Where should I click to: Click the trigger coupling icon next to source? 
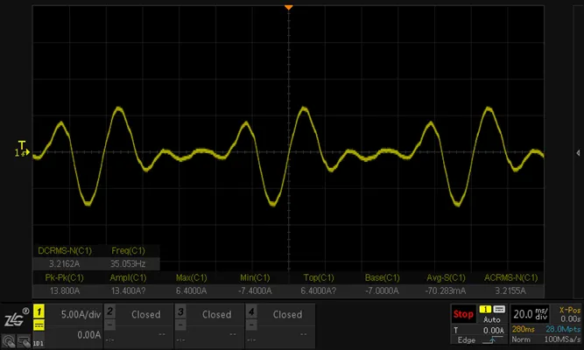[x=499, y=309]
